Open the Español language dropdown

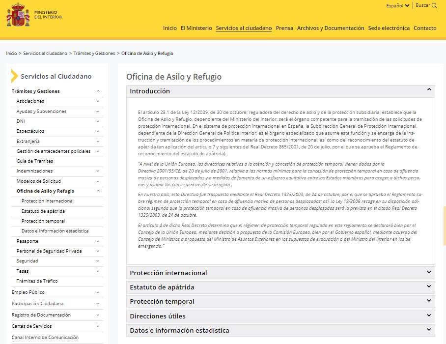[x=398, y=6]
